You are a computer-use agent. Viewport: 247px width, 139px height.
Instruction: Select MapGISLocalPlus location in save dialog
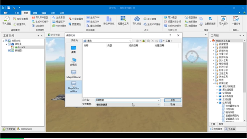point(73,87)
